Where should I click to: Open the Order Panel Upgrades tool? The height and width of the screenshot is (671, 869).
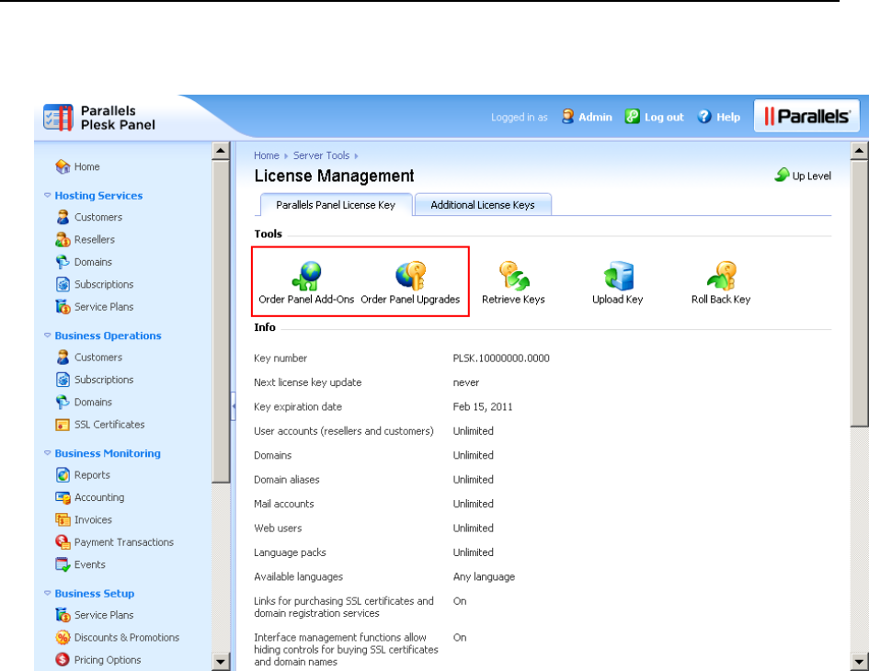click(x=410, y=283)
